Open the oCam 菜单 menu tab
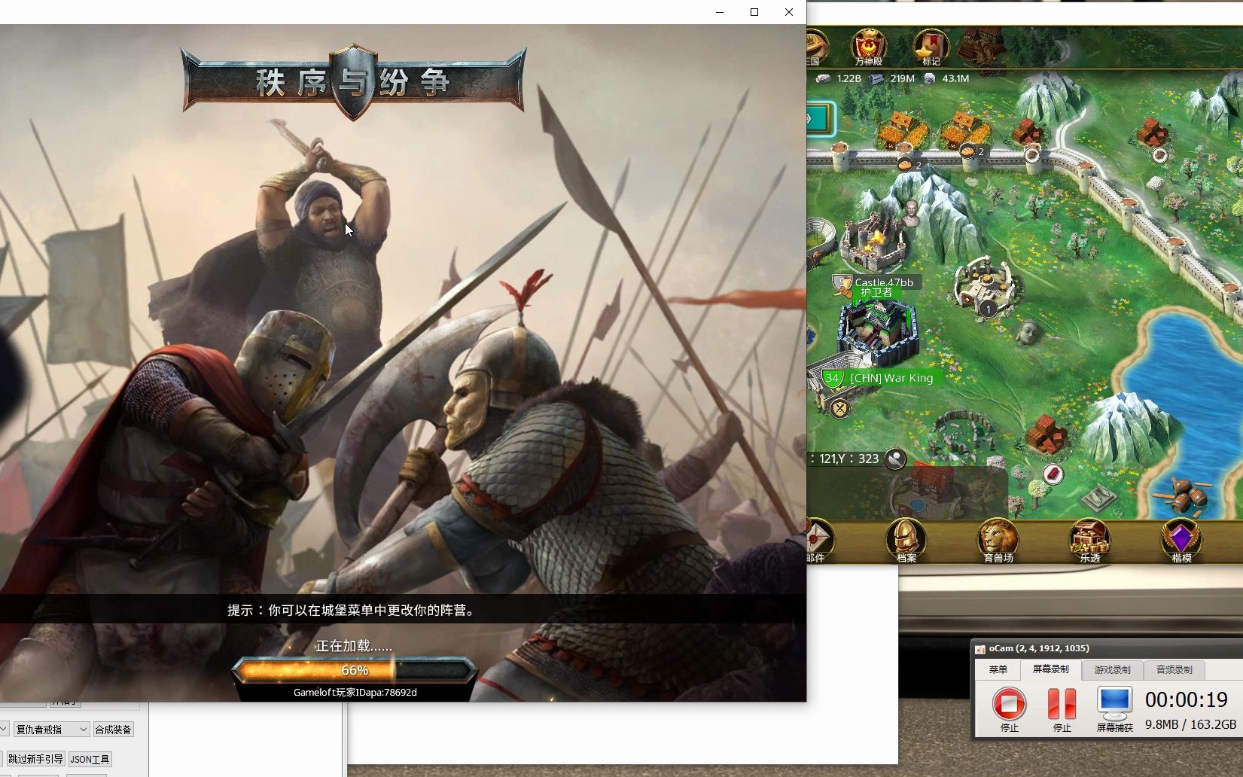The height and width of the screenshot is (777, 1243). (x=998, y=669)
